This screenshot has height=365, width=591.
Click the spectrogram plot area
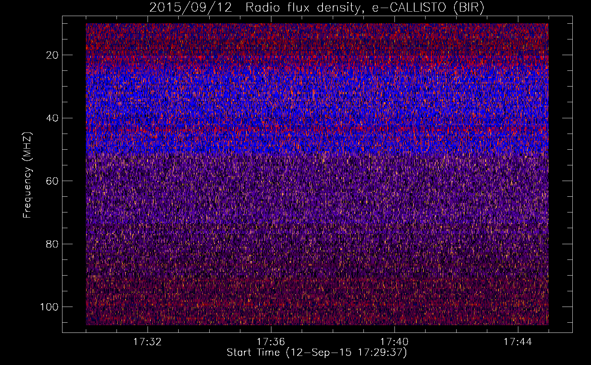317,174
